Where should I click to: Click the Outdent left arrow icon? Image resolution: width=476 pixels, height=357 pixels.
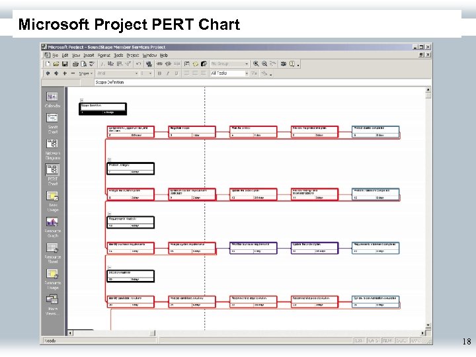point(48,73)
